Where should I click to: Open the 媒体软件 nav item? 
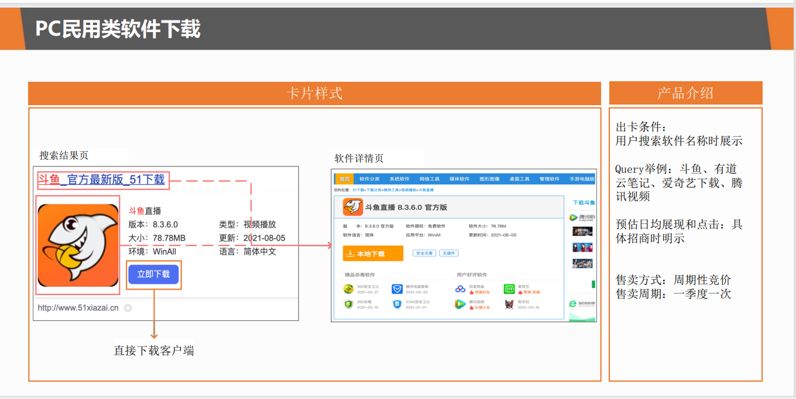point(459,179)
